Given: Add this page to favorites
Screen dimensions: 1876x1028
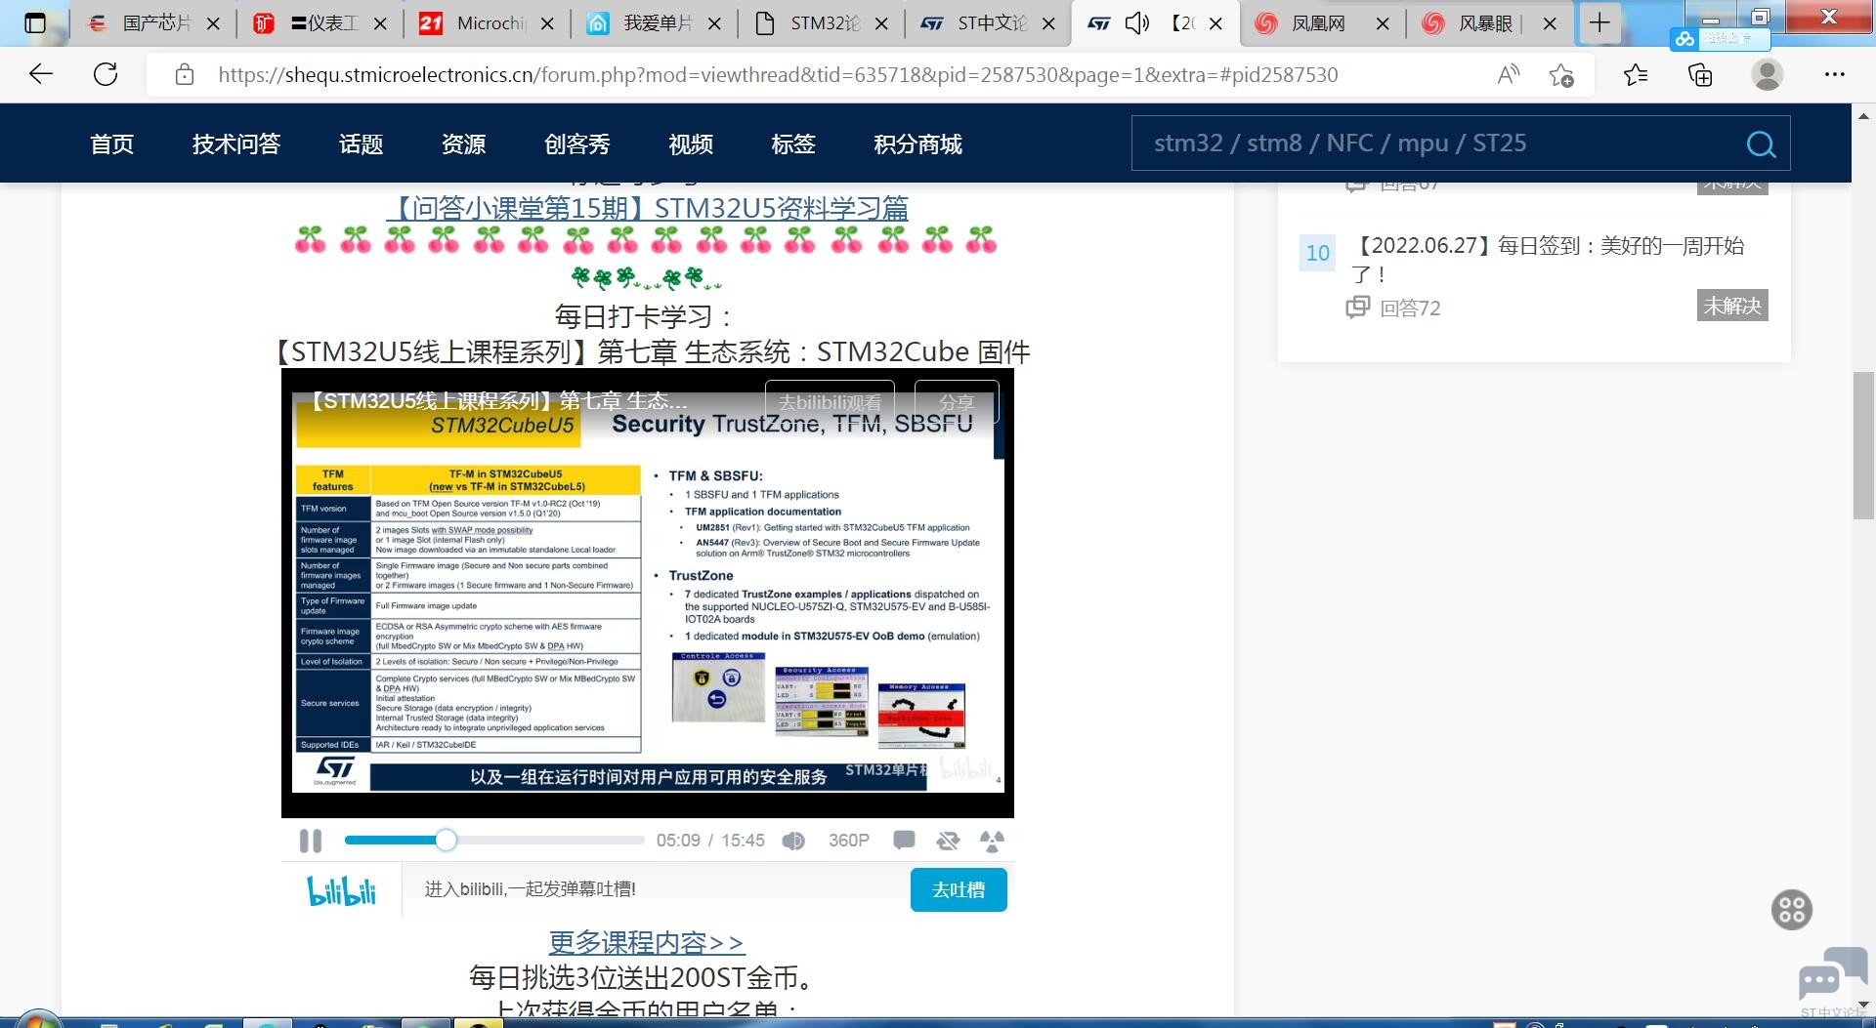Looking at the screenshot, I should tap(1561, 74).
